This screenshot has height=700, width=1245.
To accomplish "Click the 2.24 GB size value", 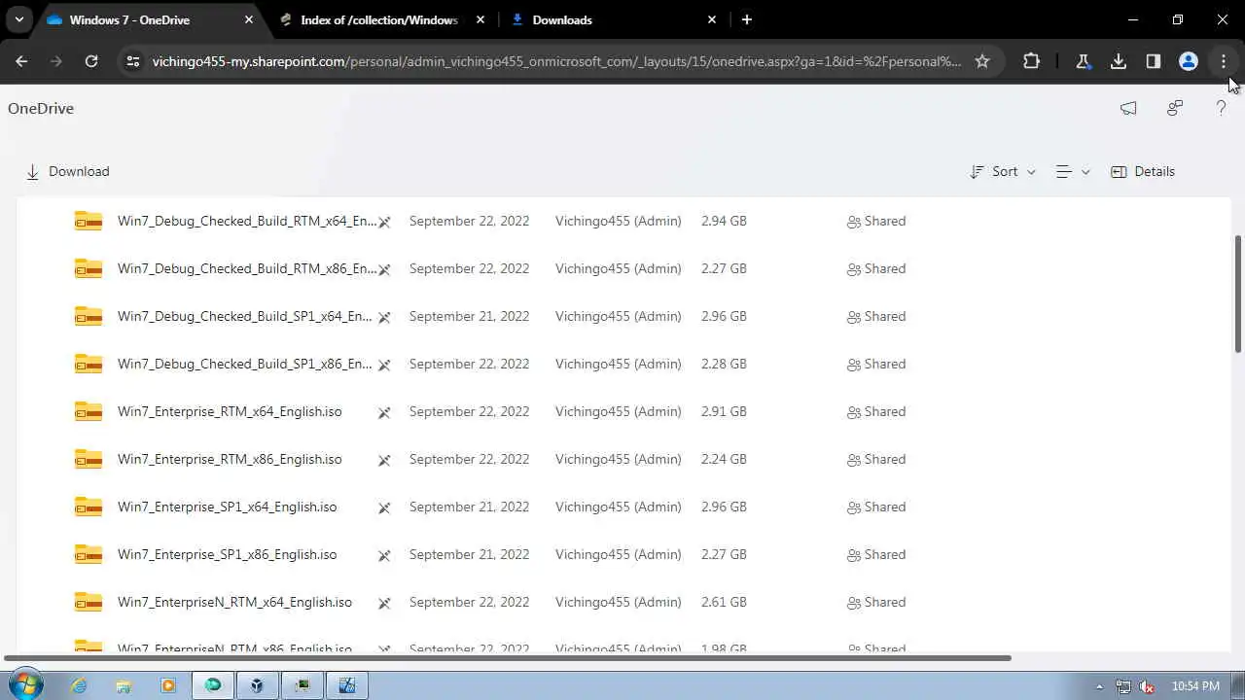I will (x=724, y=459).
